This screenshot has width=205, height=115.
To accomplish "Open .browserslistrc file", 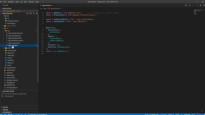I will [11, 68].
